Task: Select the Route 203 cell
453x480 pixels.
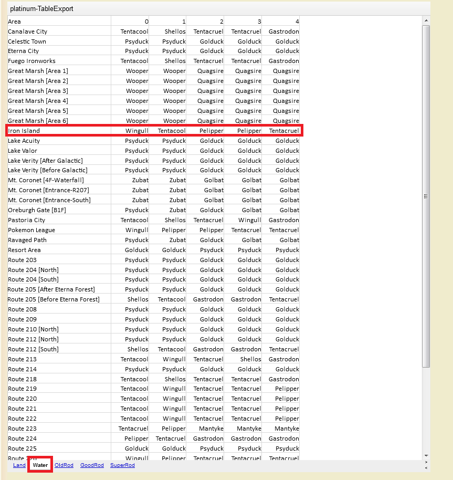Action: tap(59, 260)
